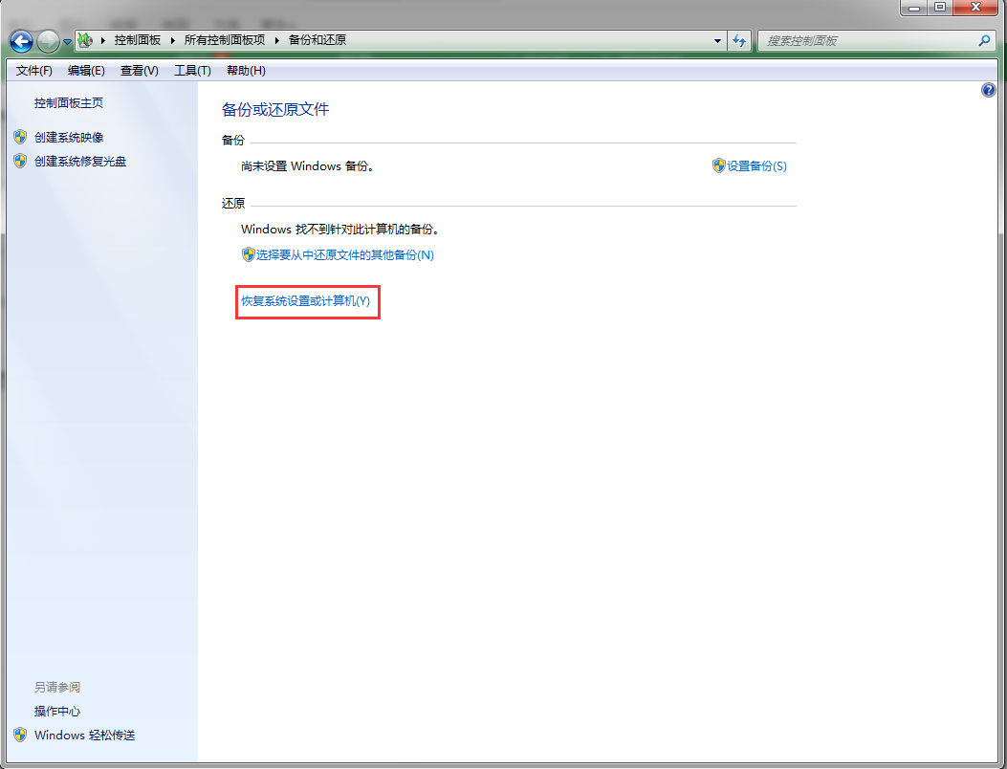Click the Forward navigation arrow
1007x769 pixels.
coord(48,42)
